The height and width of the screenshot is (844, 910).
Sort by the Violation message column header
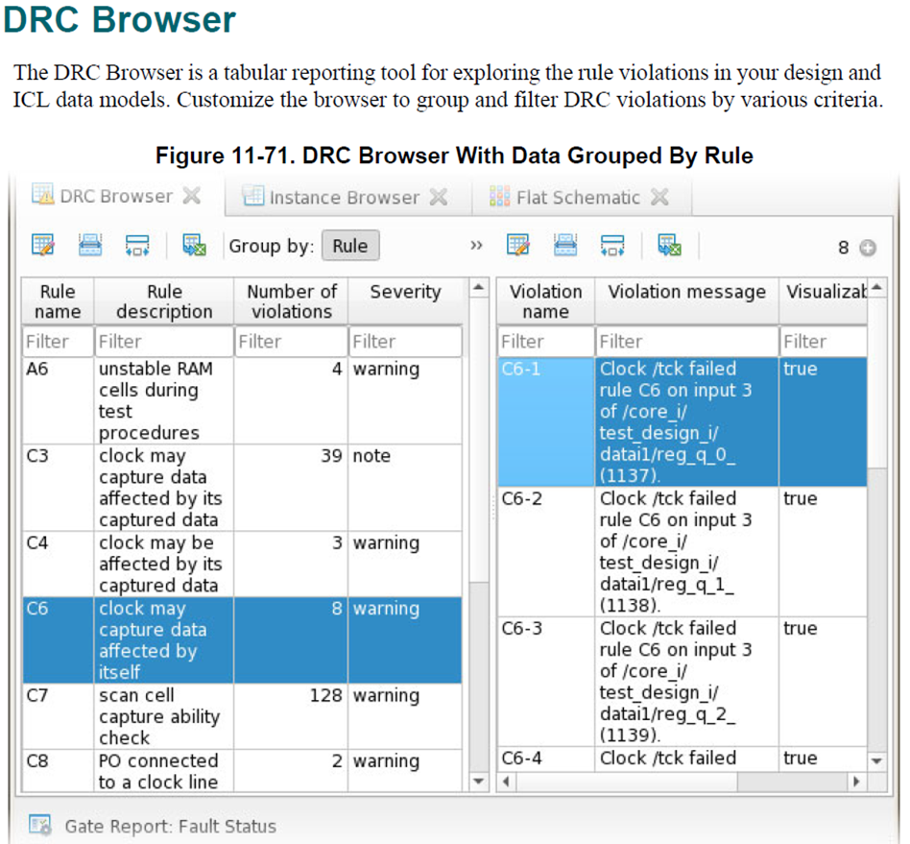pyautogui.click(x=686, y=301)
